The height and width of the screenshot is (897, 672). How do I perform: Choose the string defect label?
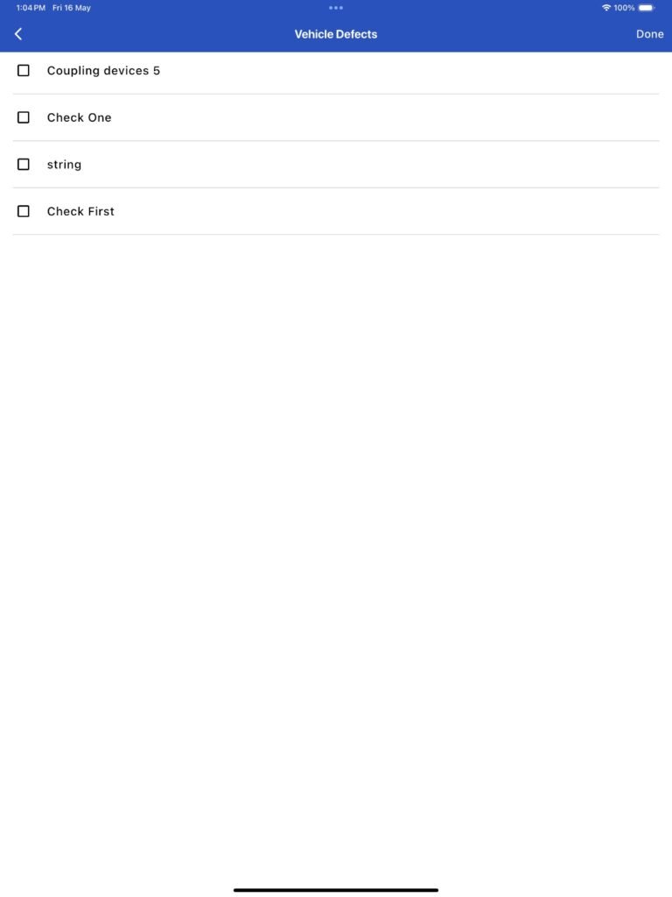click(64, 165)
